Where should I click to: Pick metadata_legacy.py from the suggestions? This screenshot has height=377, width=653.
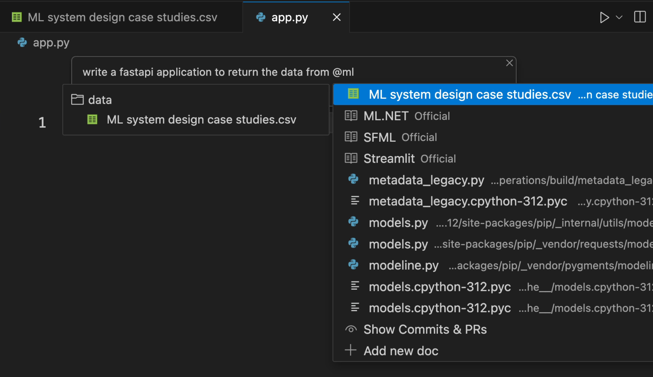click(x=493, y=180)
